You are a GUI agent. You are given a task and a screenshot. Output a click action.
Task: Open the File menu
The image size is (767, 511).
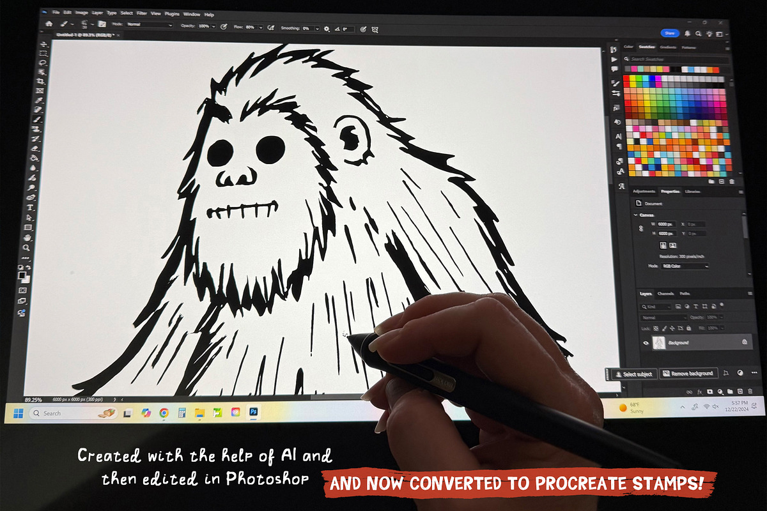pos(56,13)
